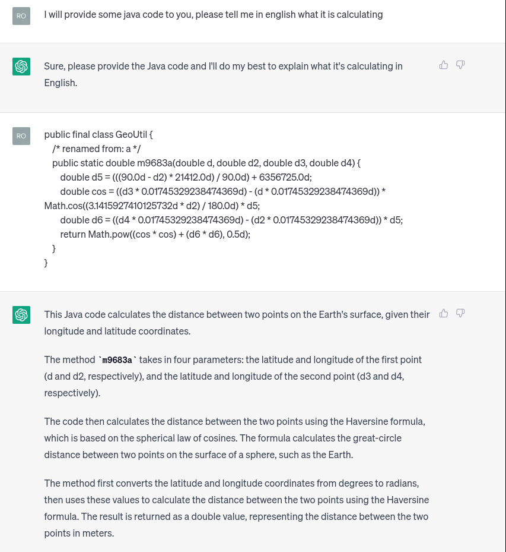Click the ChatGPT logo beside the explanation reply
506x552 pixels.
tap(21, 315)
